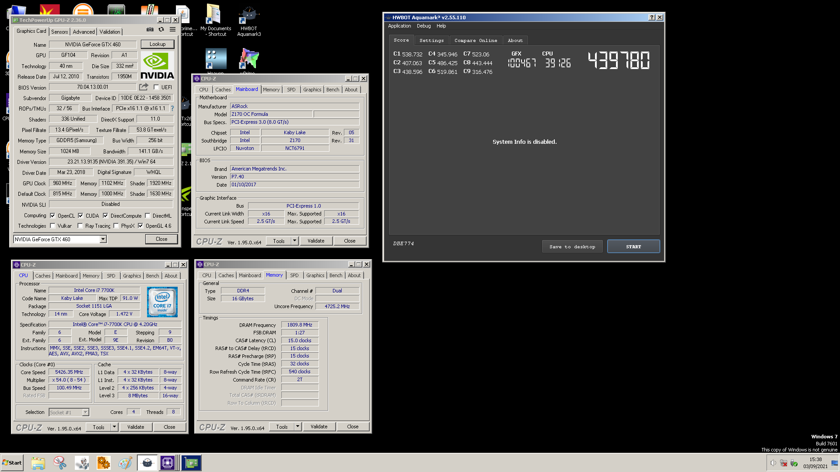Open the Socket #1 selection dropdown
This screenshot has height=472, width=840.
pyautogui.click(x=86, y=412)
